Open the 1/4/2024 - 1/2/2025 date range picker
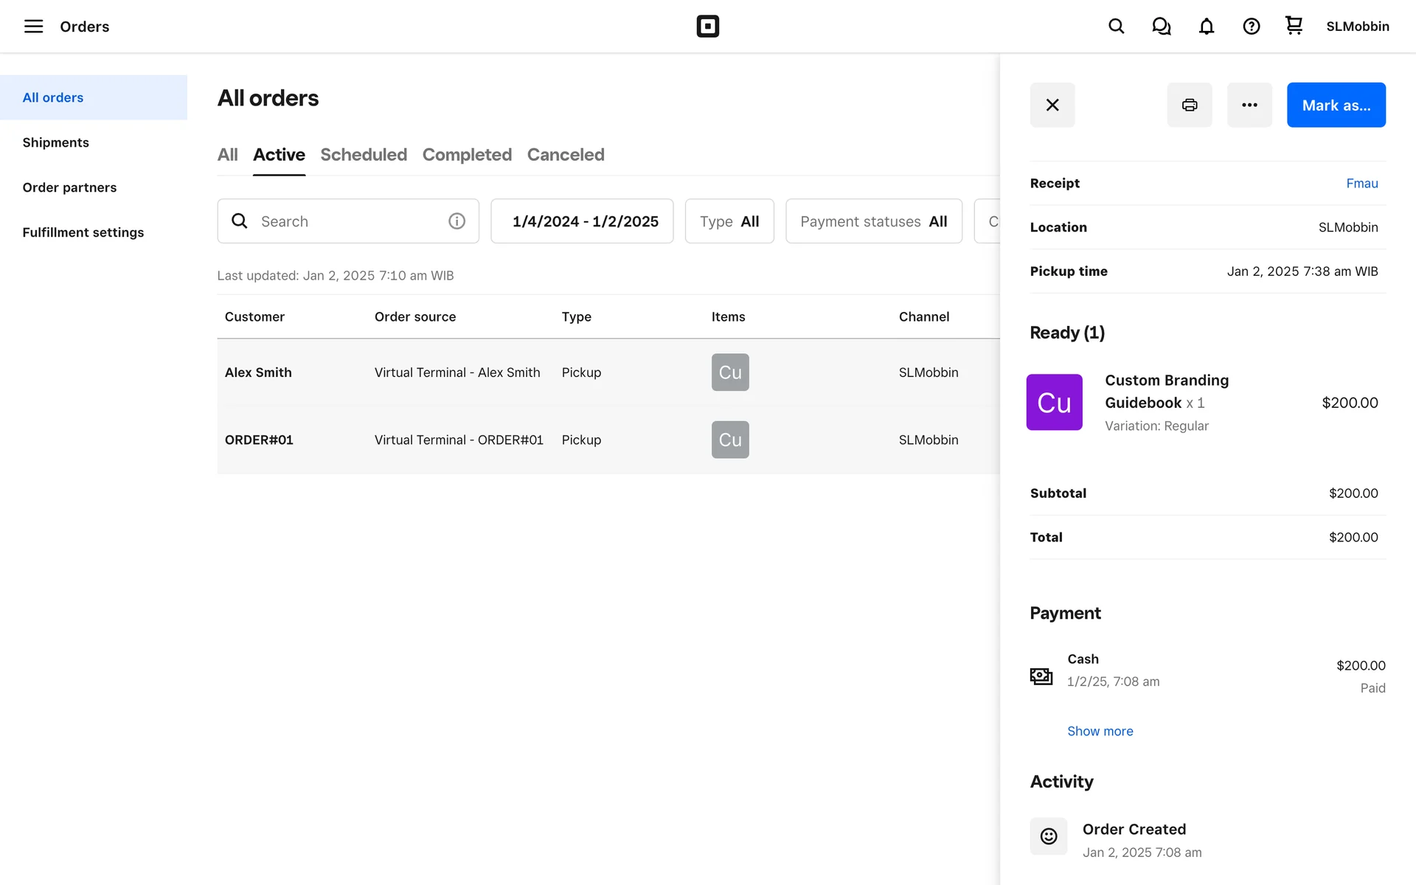1416x885 pixels. click(x=582, y=221)
